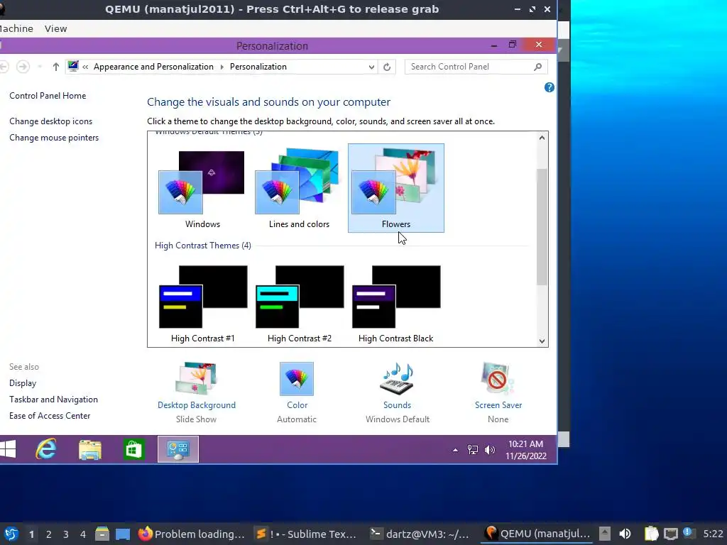Click show desktop icon in host panel
This screenshot has width=727, height=545.
pyautogui.click(x=122, y=534)
